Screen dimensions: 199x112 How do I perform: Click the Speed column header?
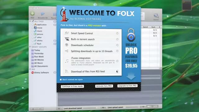[x=145, y=27]
